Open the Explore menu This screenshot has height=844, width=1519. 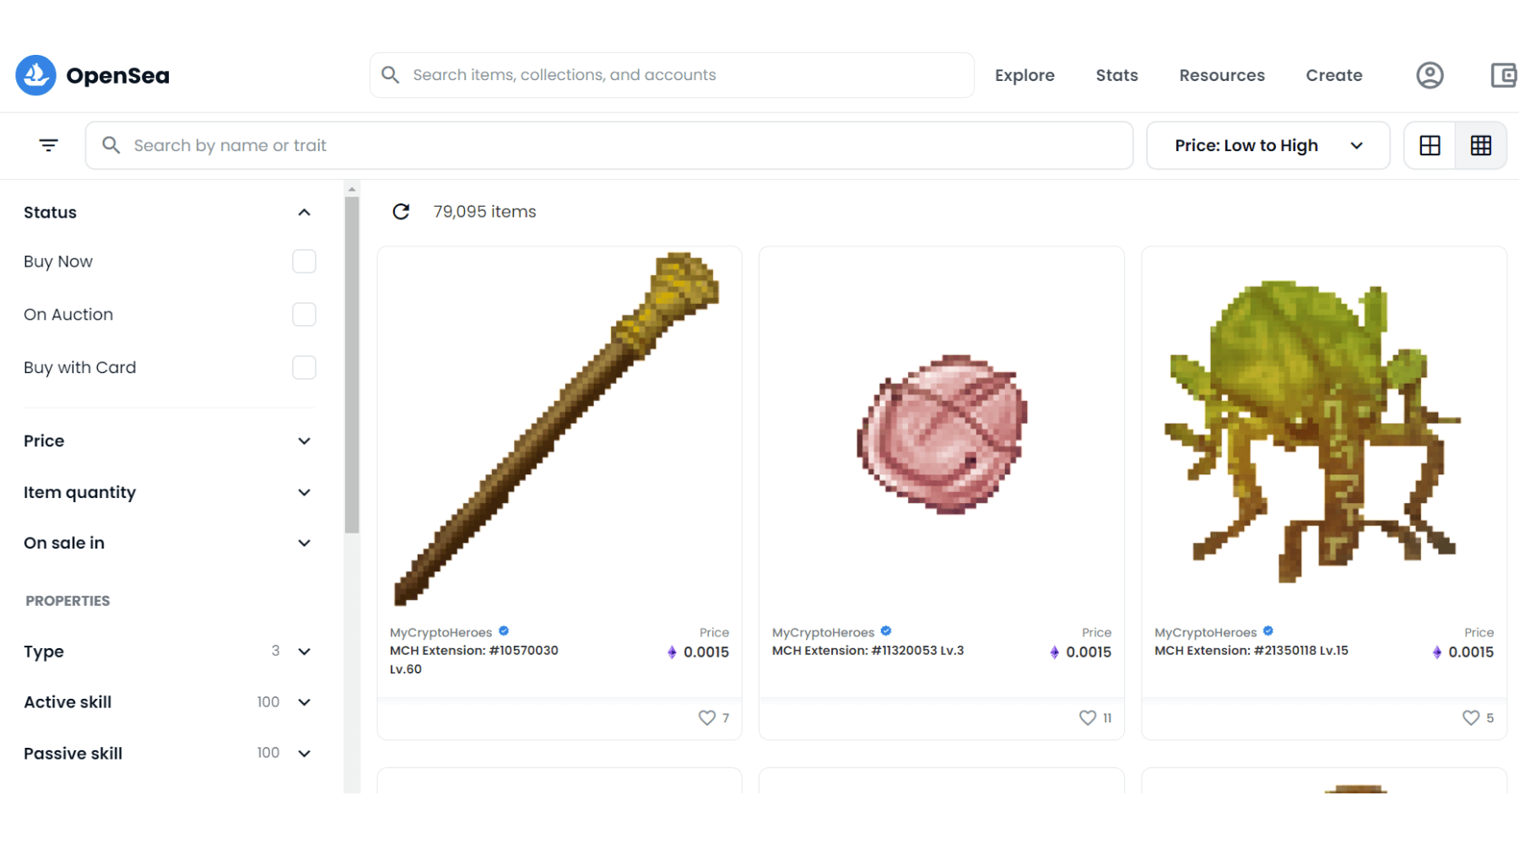1024,75
